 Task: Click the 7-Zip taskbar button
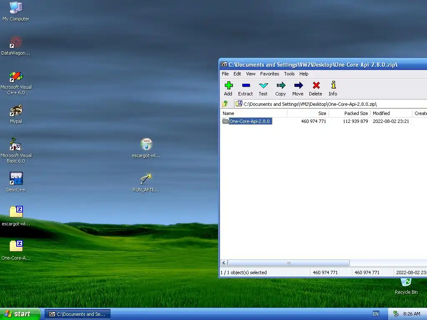click(x=77, y=314)
